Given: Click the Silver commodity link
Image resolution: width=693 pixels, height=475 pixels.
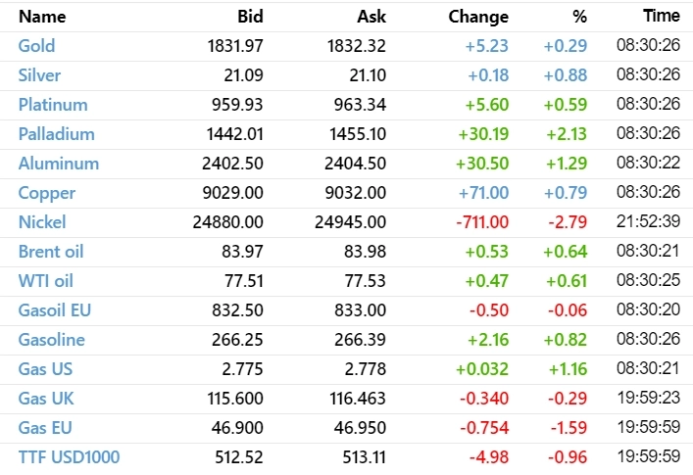Looking at the screenshot, I should 39,75.
